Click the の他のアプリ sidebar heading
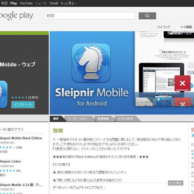 tap(12, 129)
